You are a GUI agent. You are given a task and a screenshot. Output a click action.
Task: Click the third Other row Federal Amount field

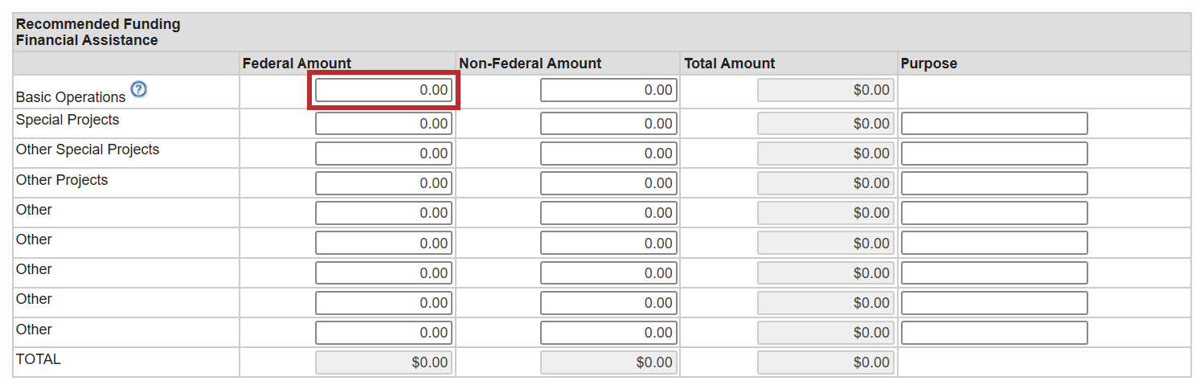click(x=383, y=273)
